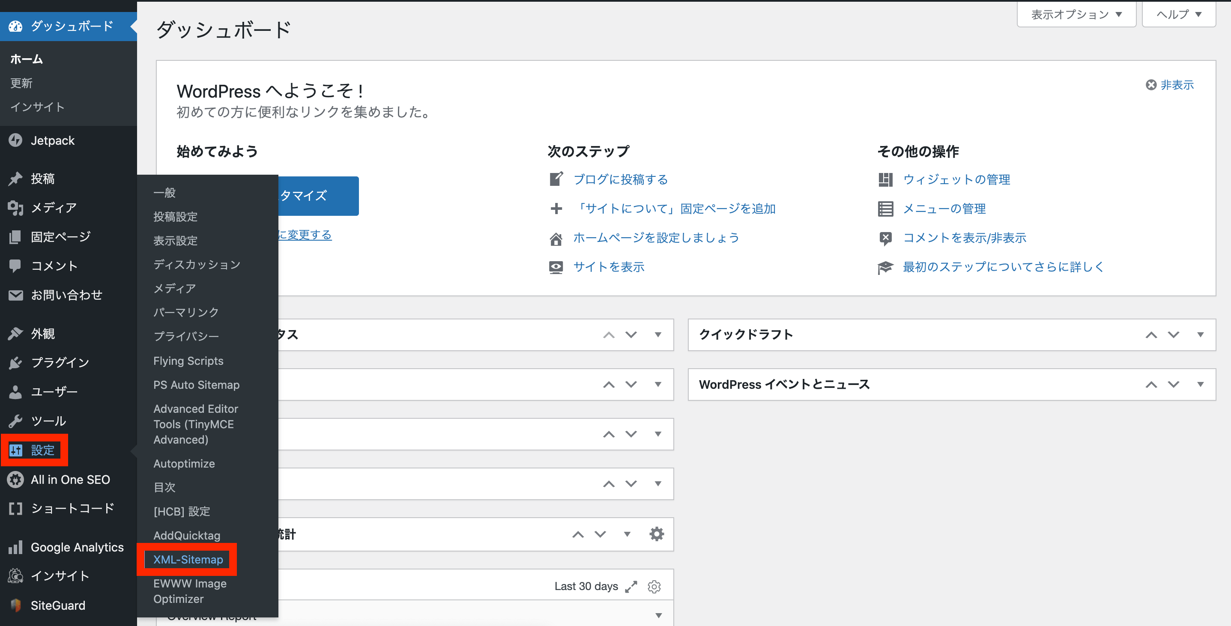Click ブログに投稿する link
Viewport: 1231px width, 626px height.
620,179
